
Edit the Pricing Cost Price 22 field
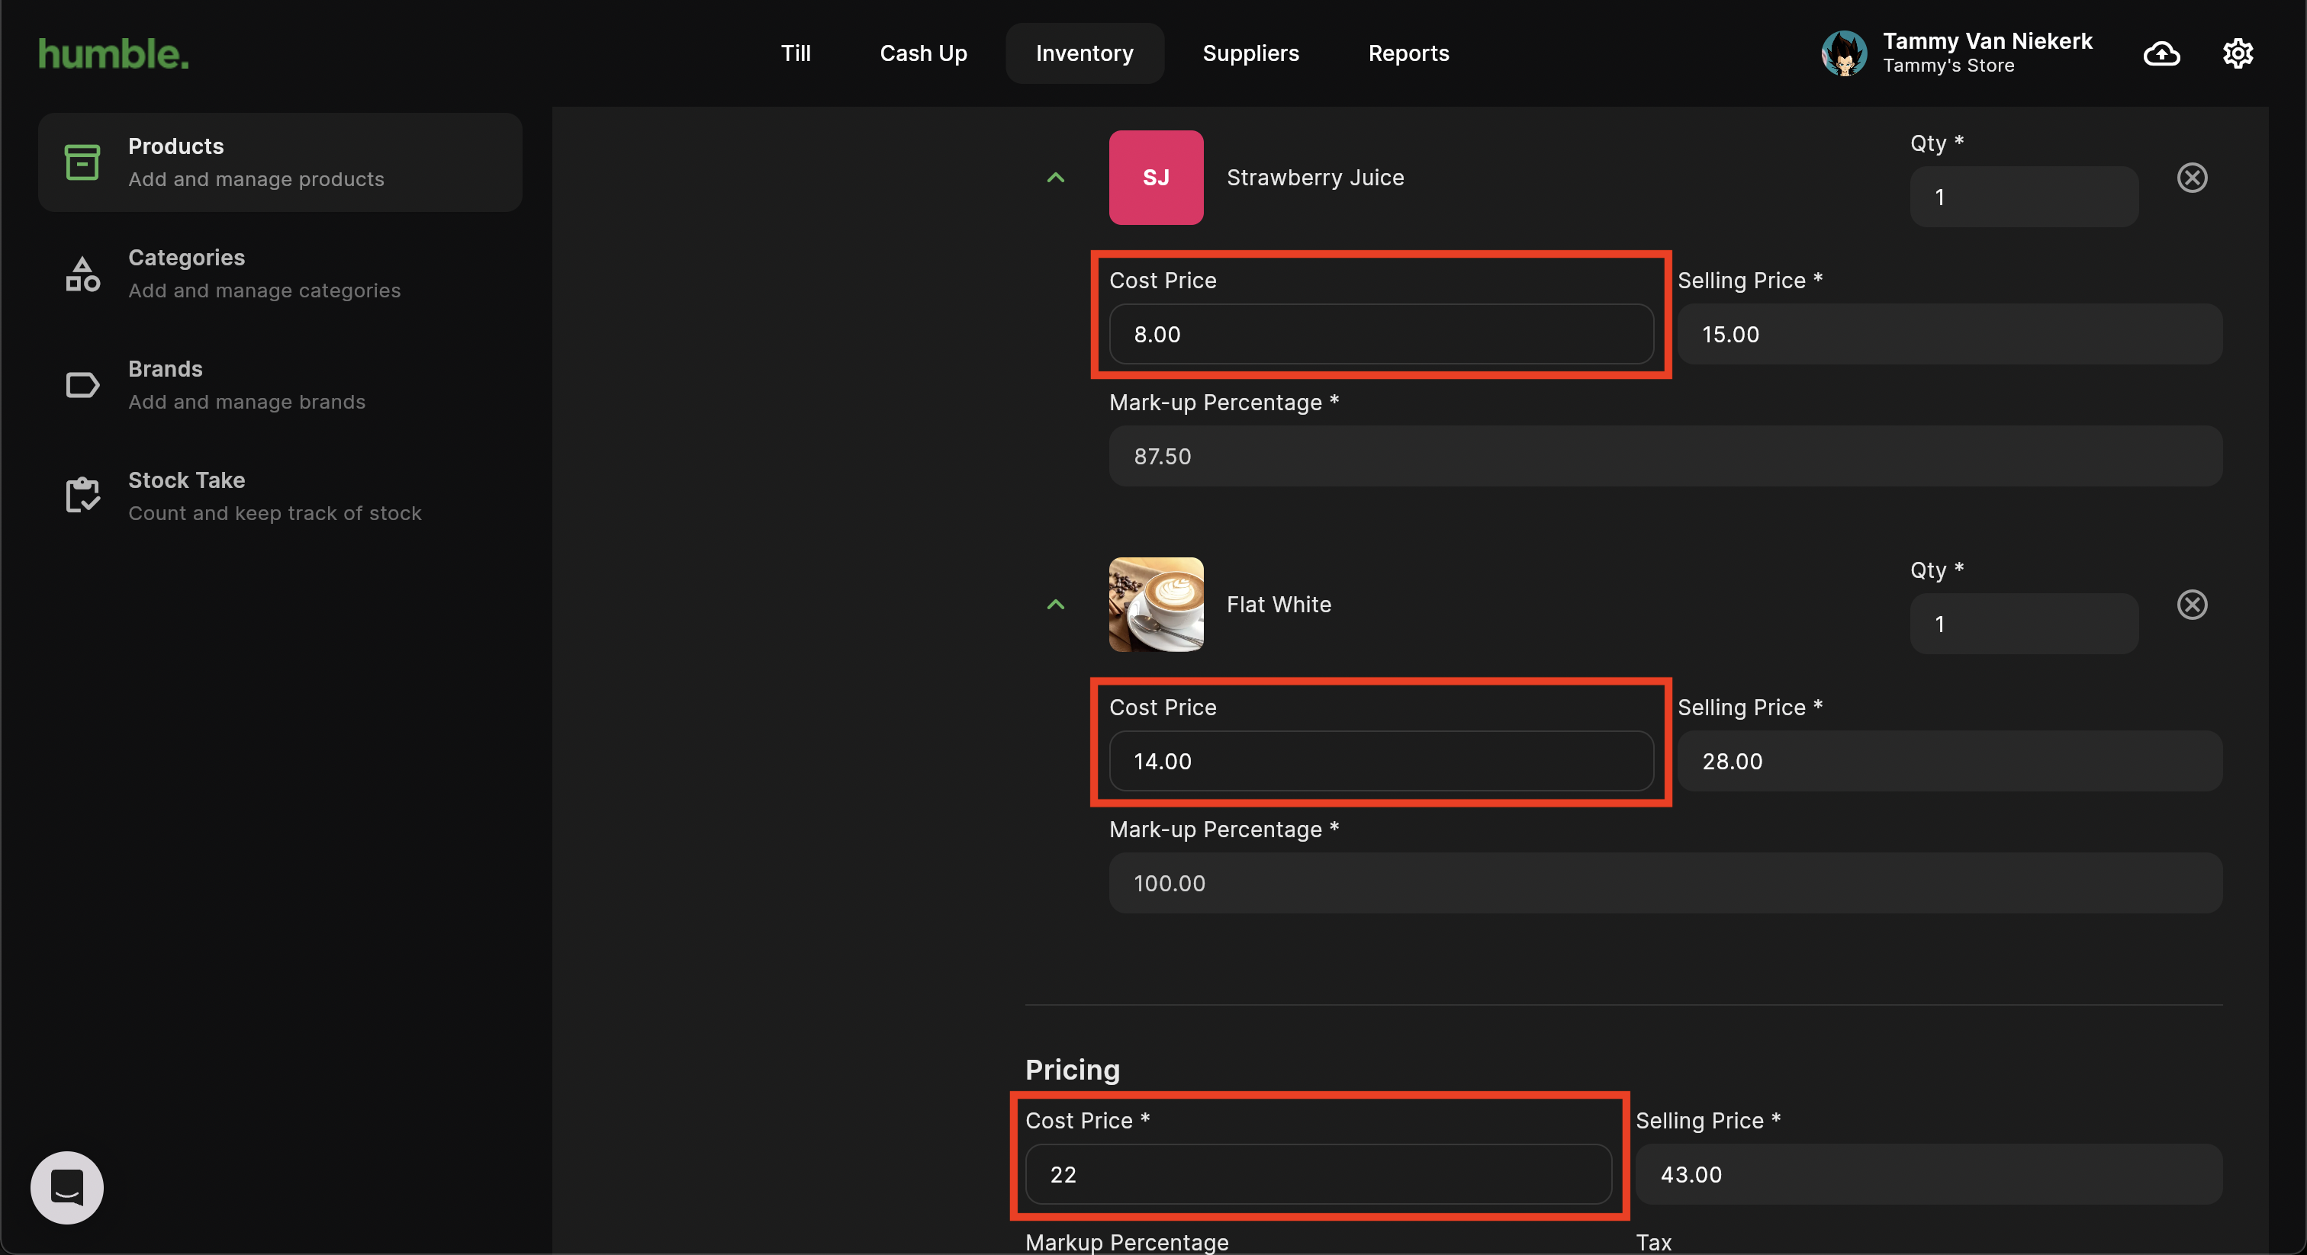click(1318, 1174)
